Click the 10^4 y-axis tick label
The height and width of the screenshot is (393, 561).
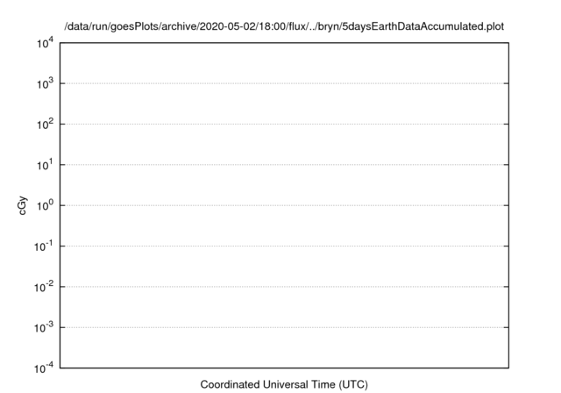point(45,43)
